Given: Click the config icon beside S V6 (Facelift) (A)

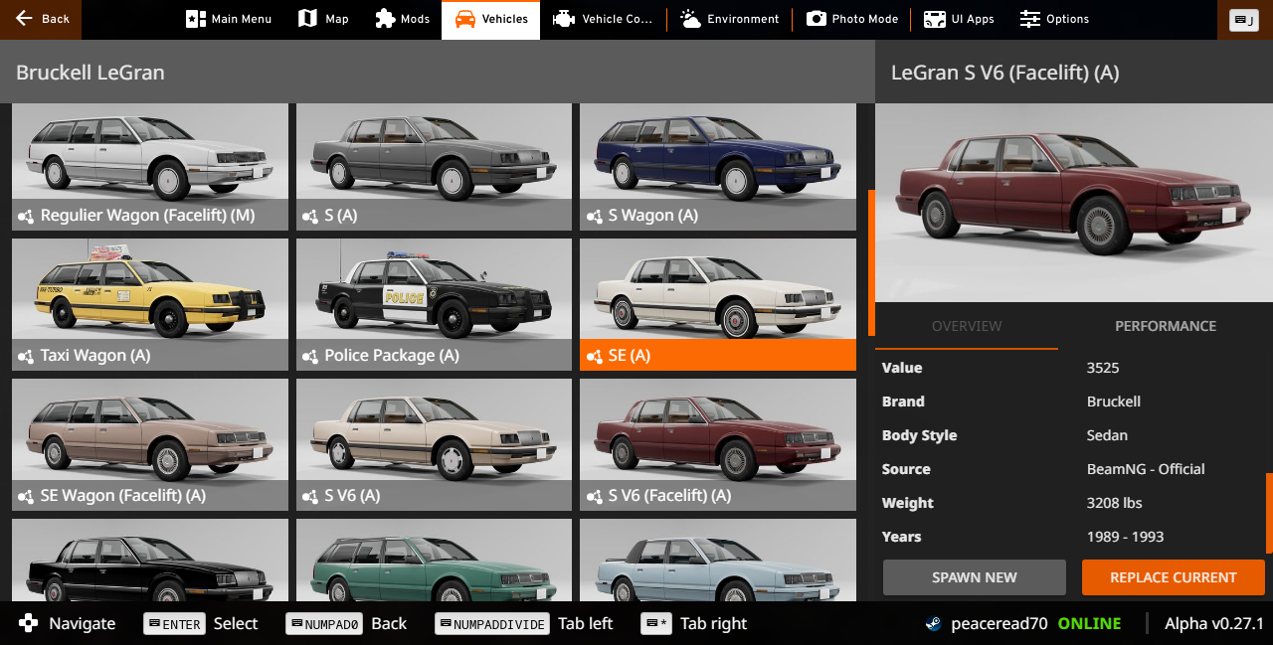Looking at the screenshot, I should (x=594, y=496).
